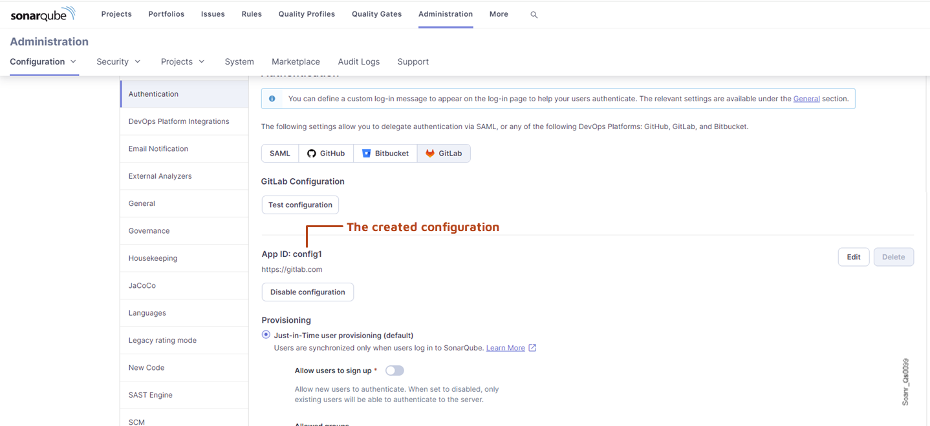Open the Quality Gates page
This screenshot has height=426, width=930.
tap(376, 14)
